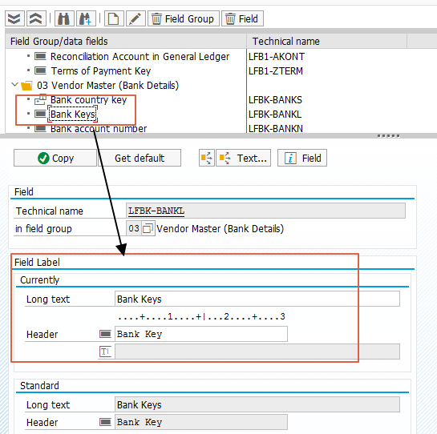Click LFBK-BANKN technical name cell

coord(275,129)
